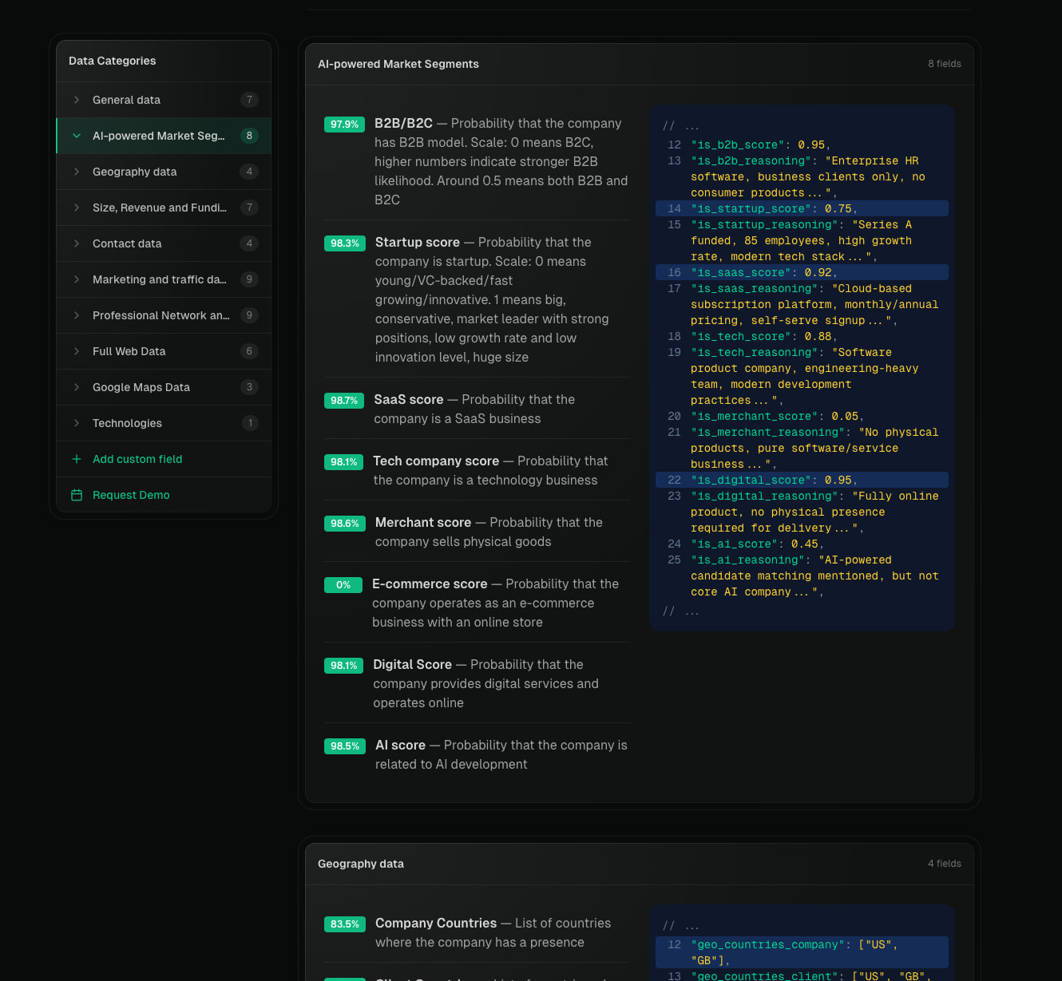Select highlighted code line "is_digital_score": 0.95

(802, 480)
